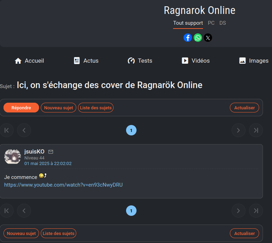Open the Tests section
Screen dimensions: 272x243
coord(140,61)
